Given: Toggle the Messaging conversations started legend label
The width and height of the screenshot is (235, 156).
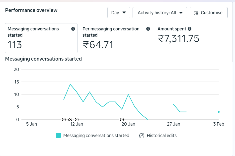Looking at the screenshot, I should click(x=96, y=136).
